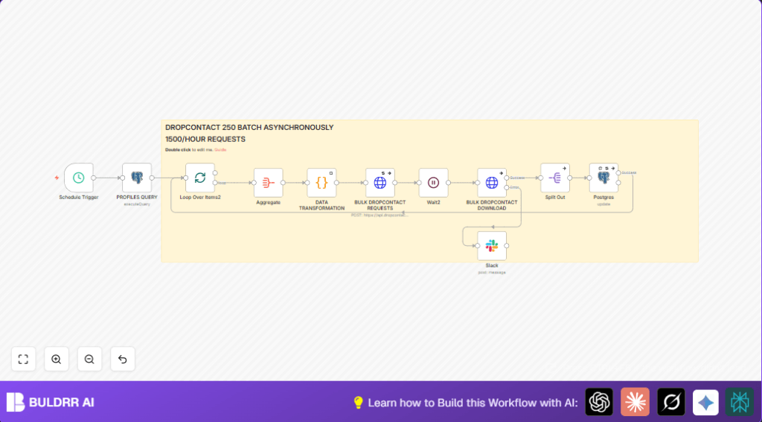This screenshot has height=422, width=762.
Task: Click the black circle-slash AI icon
Action: pyautogui.click(x=671, y=402)
